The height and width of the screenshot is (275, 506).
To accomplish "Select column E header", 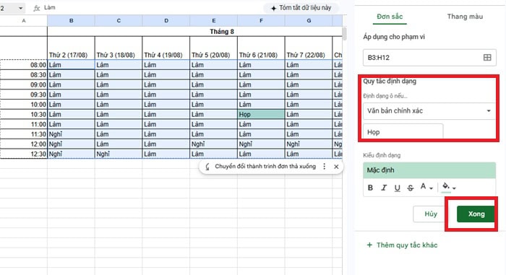I will pyautogui.click(x=213, y=21).
